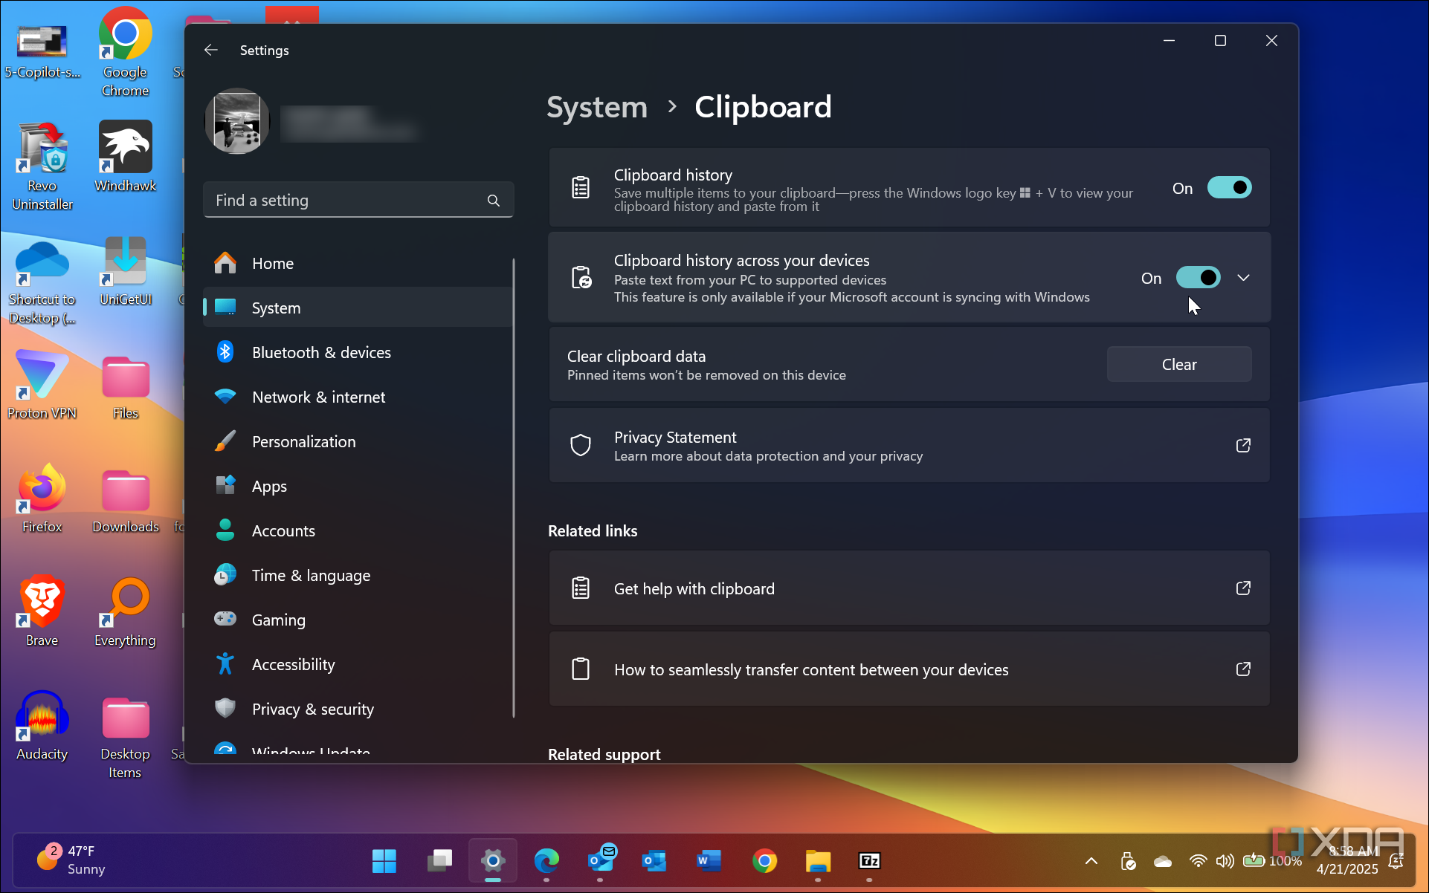Click the volume speaker tray icon
The image size is (1429, 893).
1225,861
